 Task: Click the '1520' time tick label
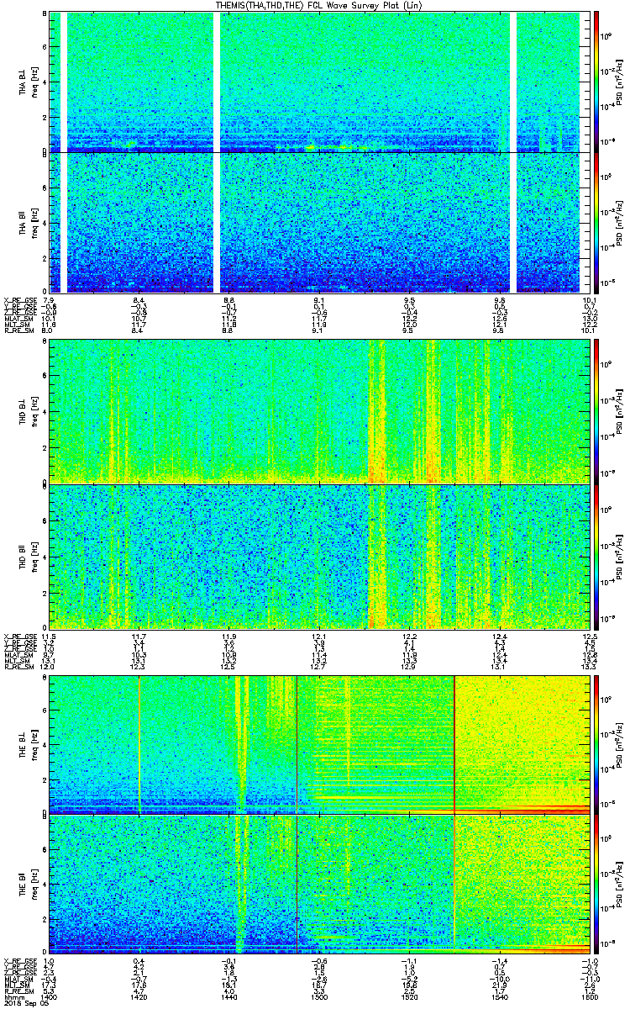point(409,996)
